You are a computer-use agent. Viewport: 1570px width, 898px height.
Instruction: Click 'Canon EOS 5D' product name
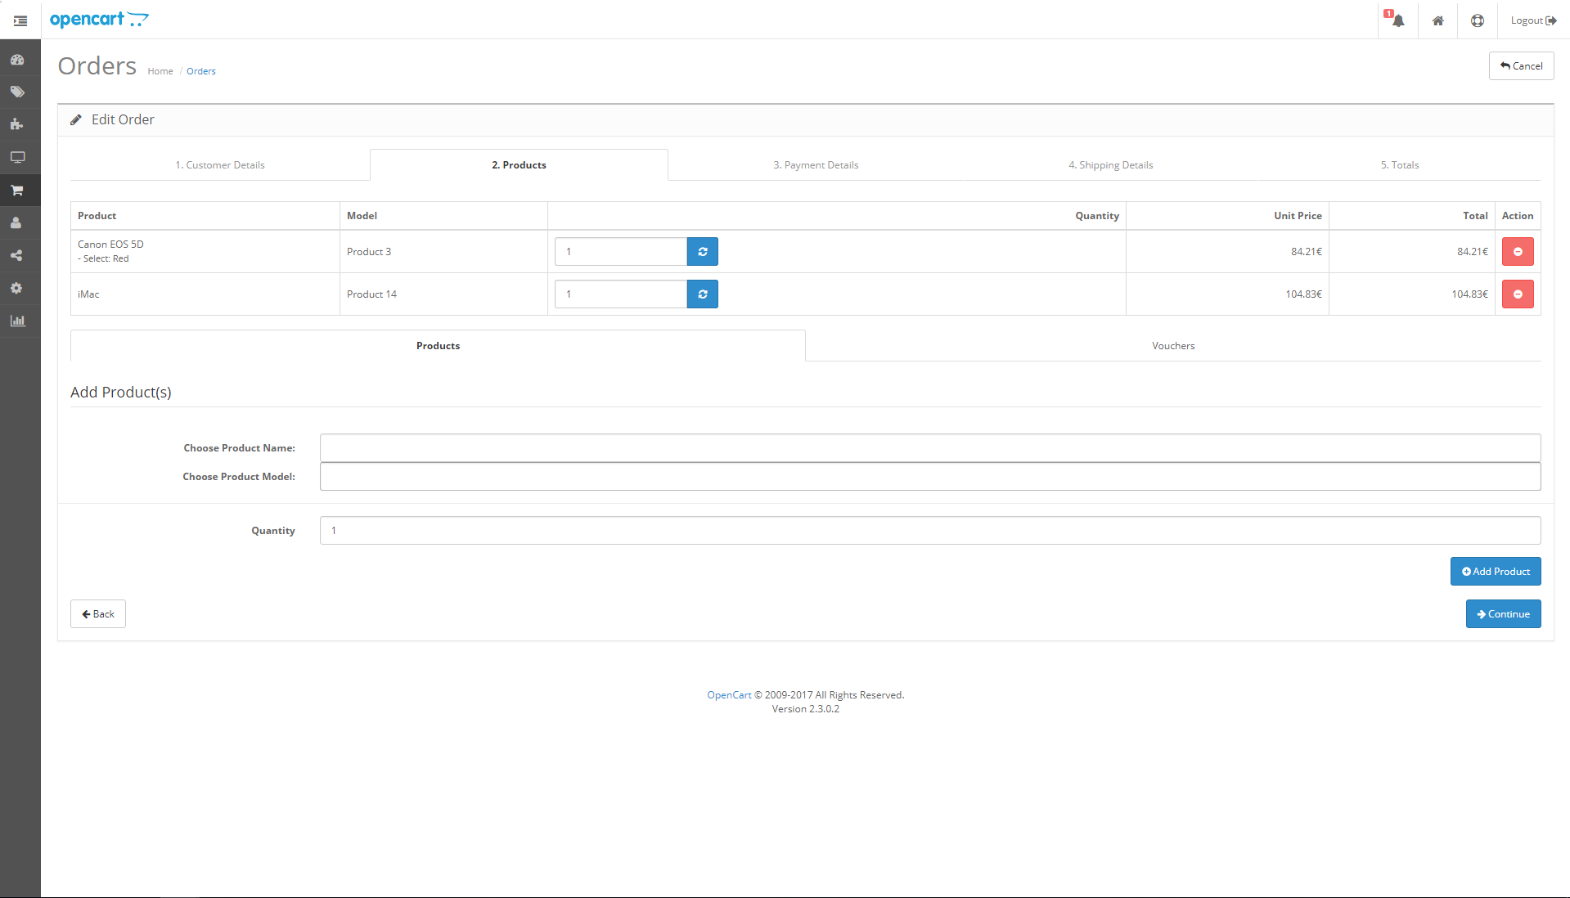(110, 245)
